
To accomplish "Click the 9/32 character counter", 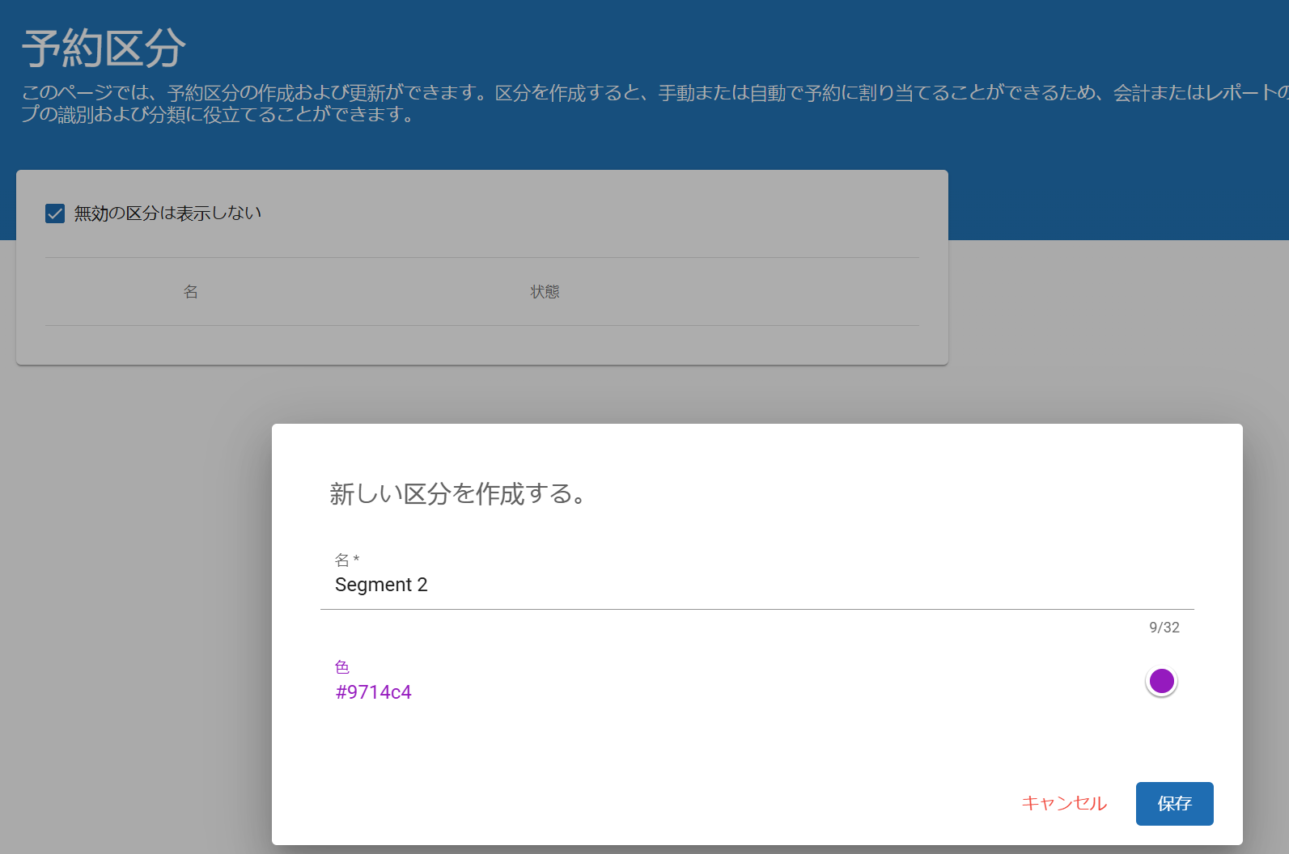I will (x=1164, y=628).
